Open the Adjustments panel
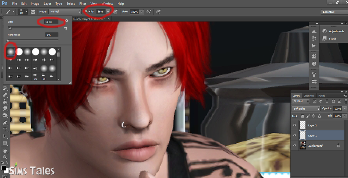This screenshot has width=348, height=178. (333, 31)
